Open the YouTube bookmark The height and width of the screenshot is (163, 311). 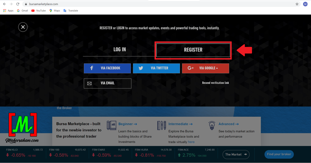click(x=38, y=11)
